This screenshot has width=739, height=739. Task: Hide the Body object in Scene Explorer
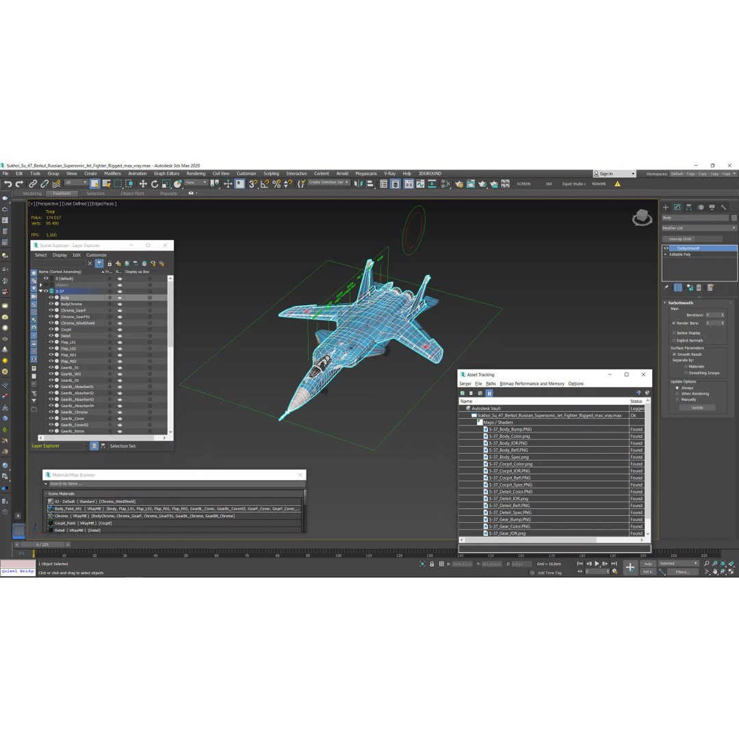51,298
